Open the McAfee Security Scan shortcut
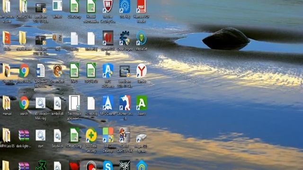The height and width of the screenshot is (170, 303). pos(108,6)
